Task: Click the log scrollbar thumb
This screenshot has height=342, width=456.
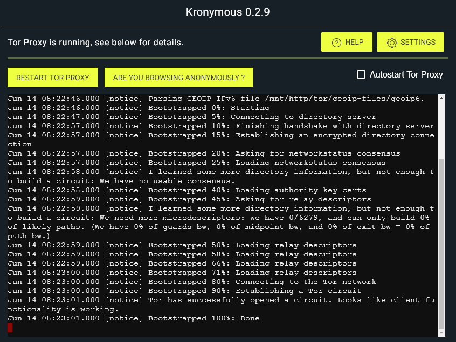Action: (441, 244)
